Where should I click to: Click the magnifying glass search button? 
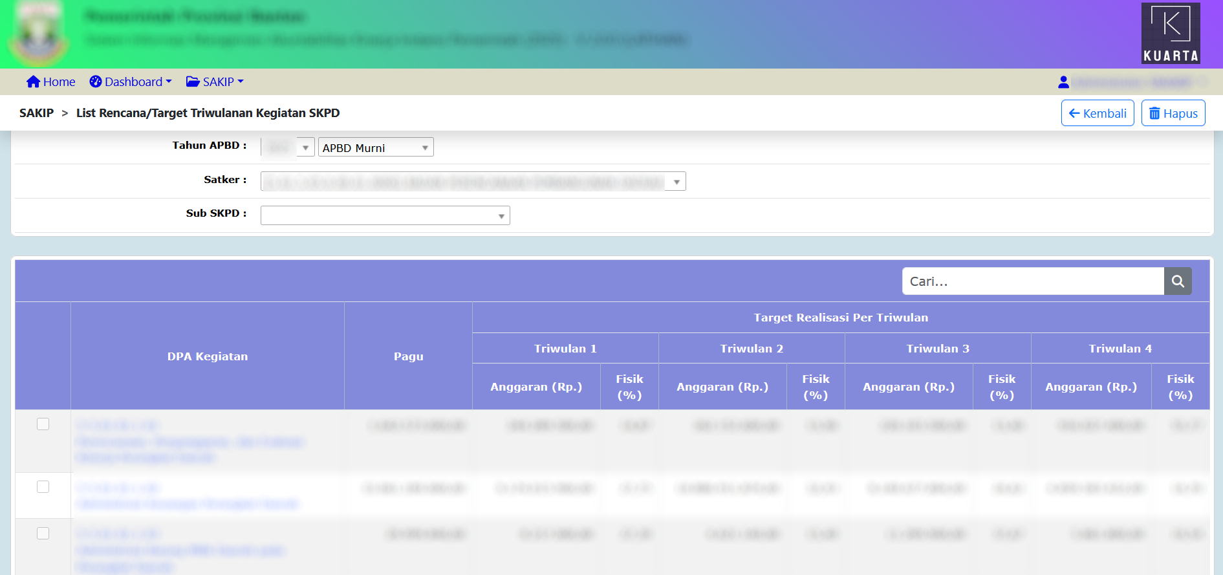[1178, 281]
